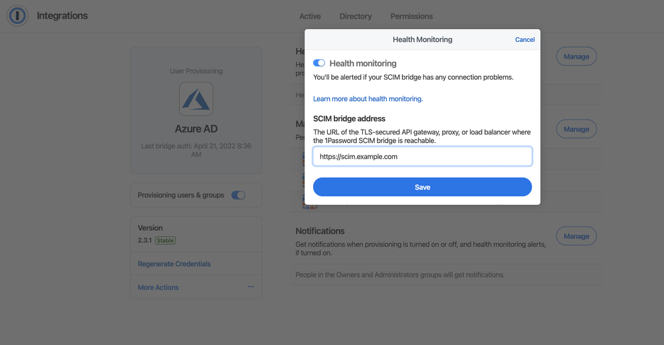Click Manage button for Notifications
Screen dimensions: 664x345
[x=576, y=236]
